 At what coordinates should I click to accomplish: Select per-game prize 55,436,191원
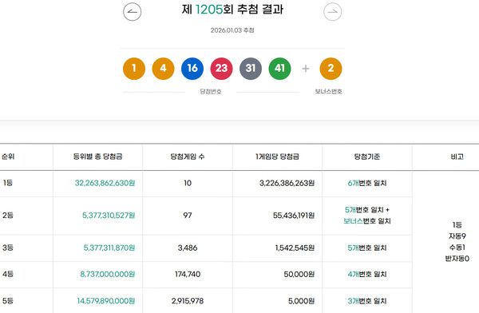(294, 216)
